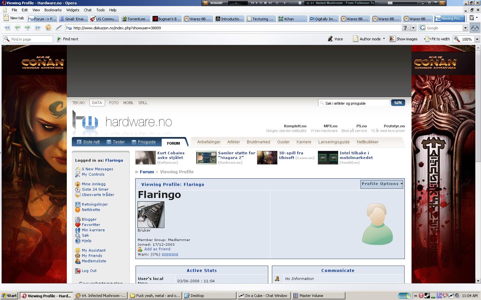
Task: Click the Mine innlegg link
Action: [94, 184]
